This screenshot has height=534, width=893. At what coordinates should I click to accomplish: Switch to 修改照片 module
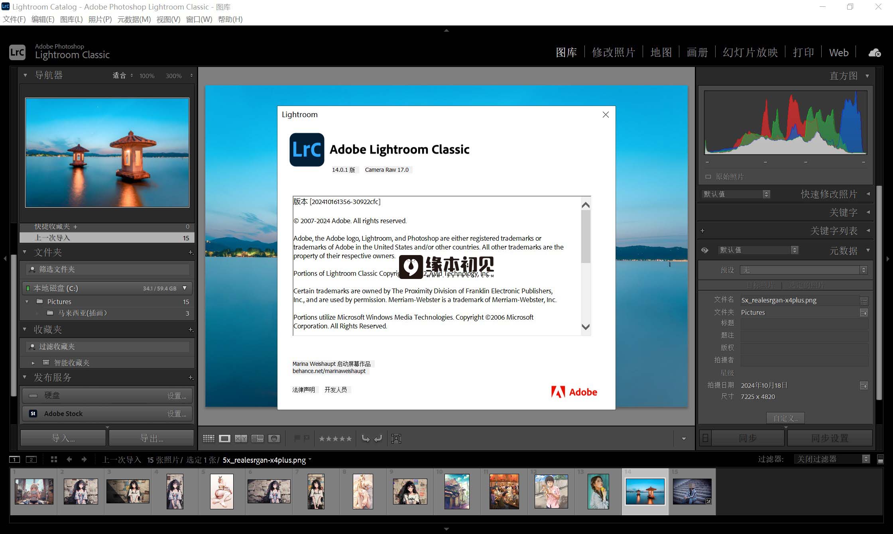(x=614, y=52)
